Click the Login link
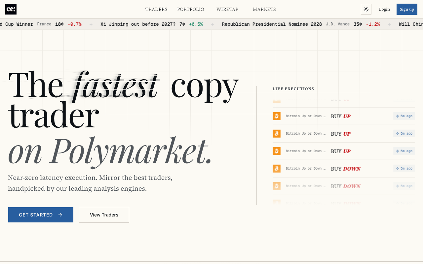 [x=384, y=9]
